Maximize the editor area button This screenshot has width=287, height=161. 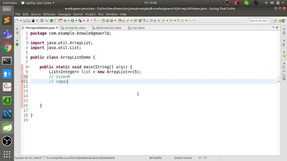(x=277, y=27)
